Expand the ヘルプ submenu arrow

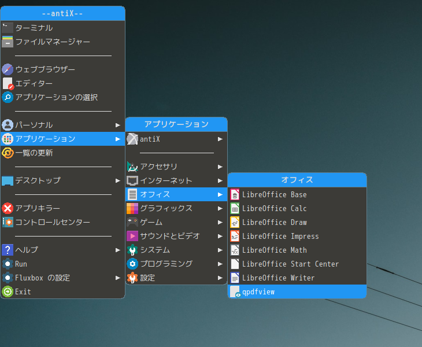[x=117, y=250]
